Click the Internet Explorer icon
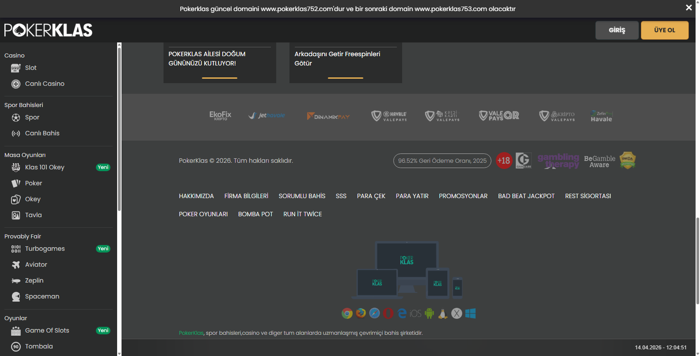 (x=402, y=314)
